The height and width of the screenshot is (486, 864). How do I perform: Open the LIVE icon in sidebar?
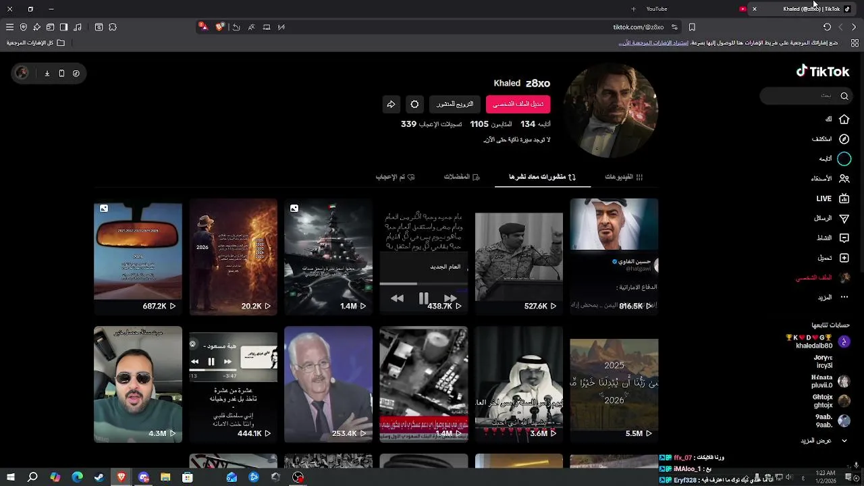(844, 198)
